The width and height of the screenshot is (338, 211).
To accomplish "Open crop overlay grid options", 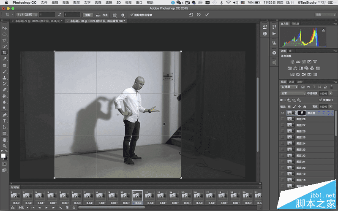I will 114,14.
